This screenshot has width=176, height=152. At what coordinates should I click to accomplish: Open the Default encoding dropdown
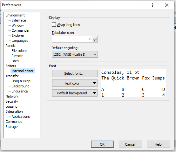tap(75, 54)
